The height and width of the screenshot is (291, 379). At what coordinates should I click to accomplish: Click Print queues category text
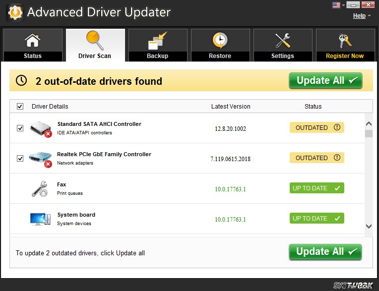click(x=70, y=193)
